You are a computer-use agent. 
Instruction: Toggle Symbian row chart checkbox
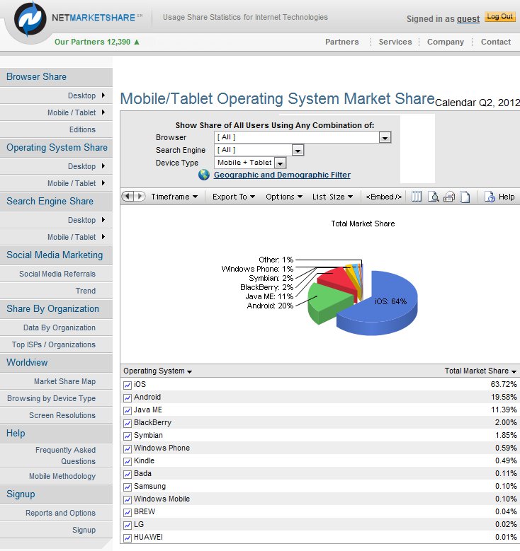[128, 436]
